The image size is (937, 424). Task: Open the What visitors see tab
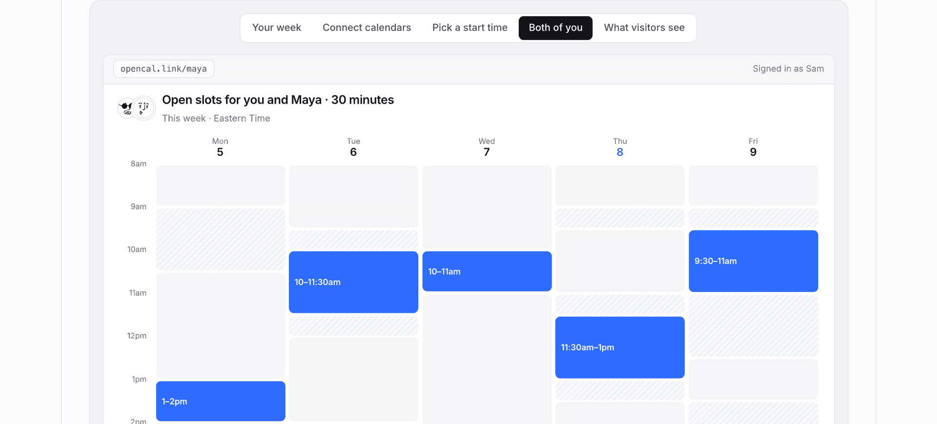pos(644,28)
